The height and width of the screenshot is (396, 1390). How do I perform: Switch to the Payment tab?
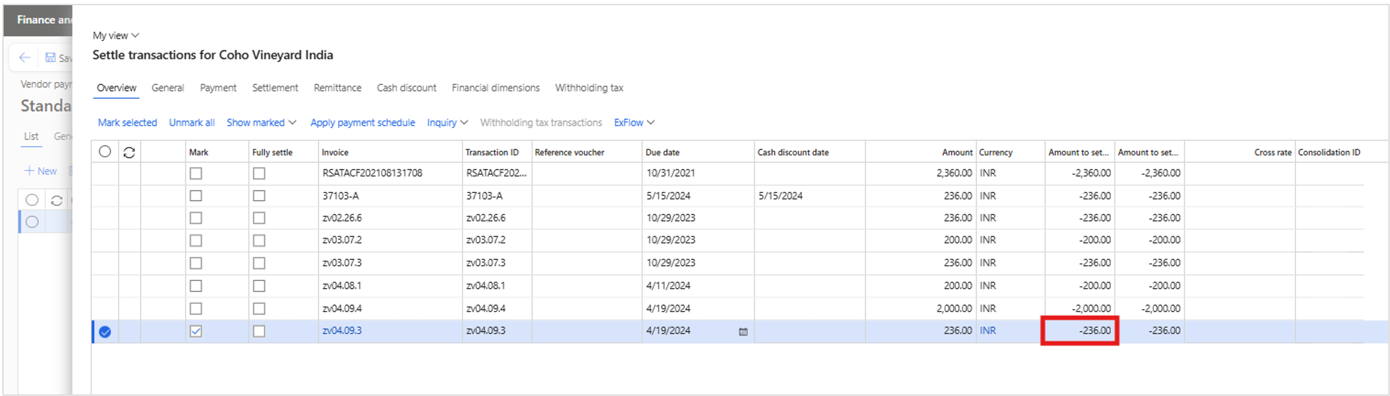click(x=218, y=88)
